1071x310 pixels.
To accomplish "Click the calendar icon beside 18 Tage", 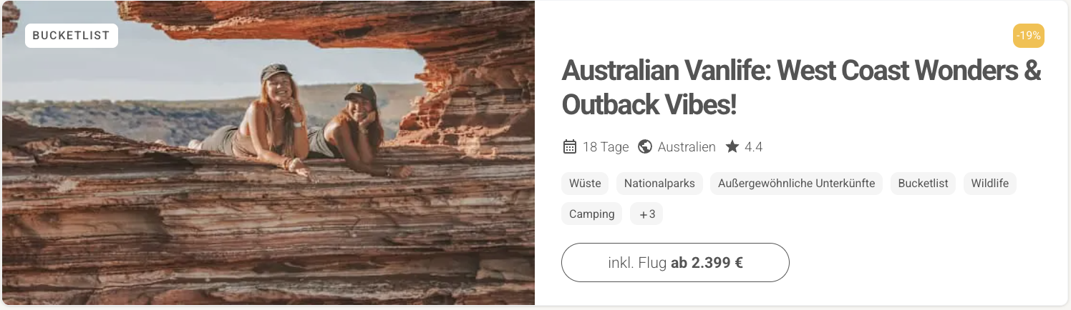I will (x=570, y=146).
